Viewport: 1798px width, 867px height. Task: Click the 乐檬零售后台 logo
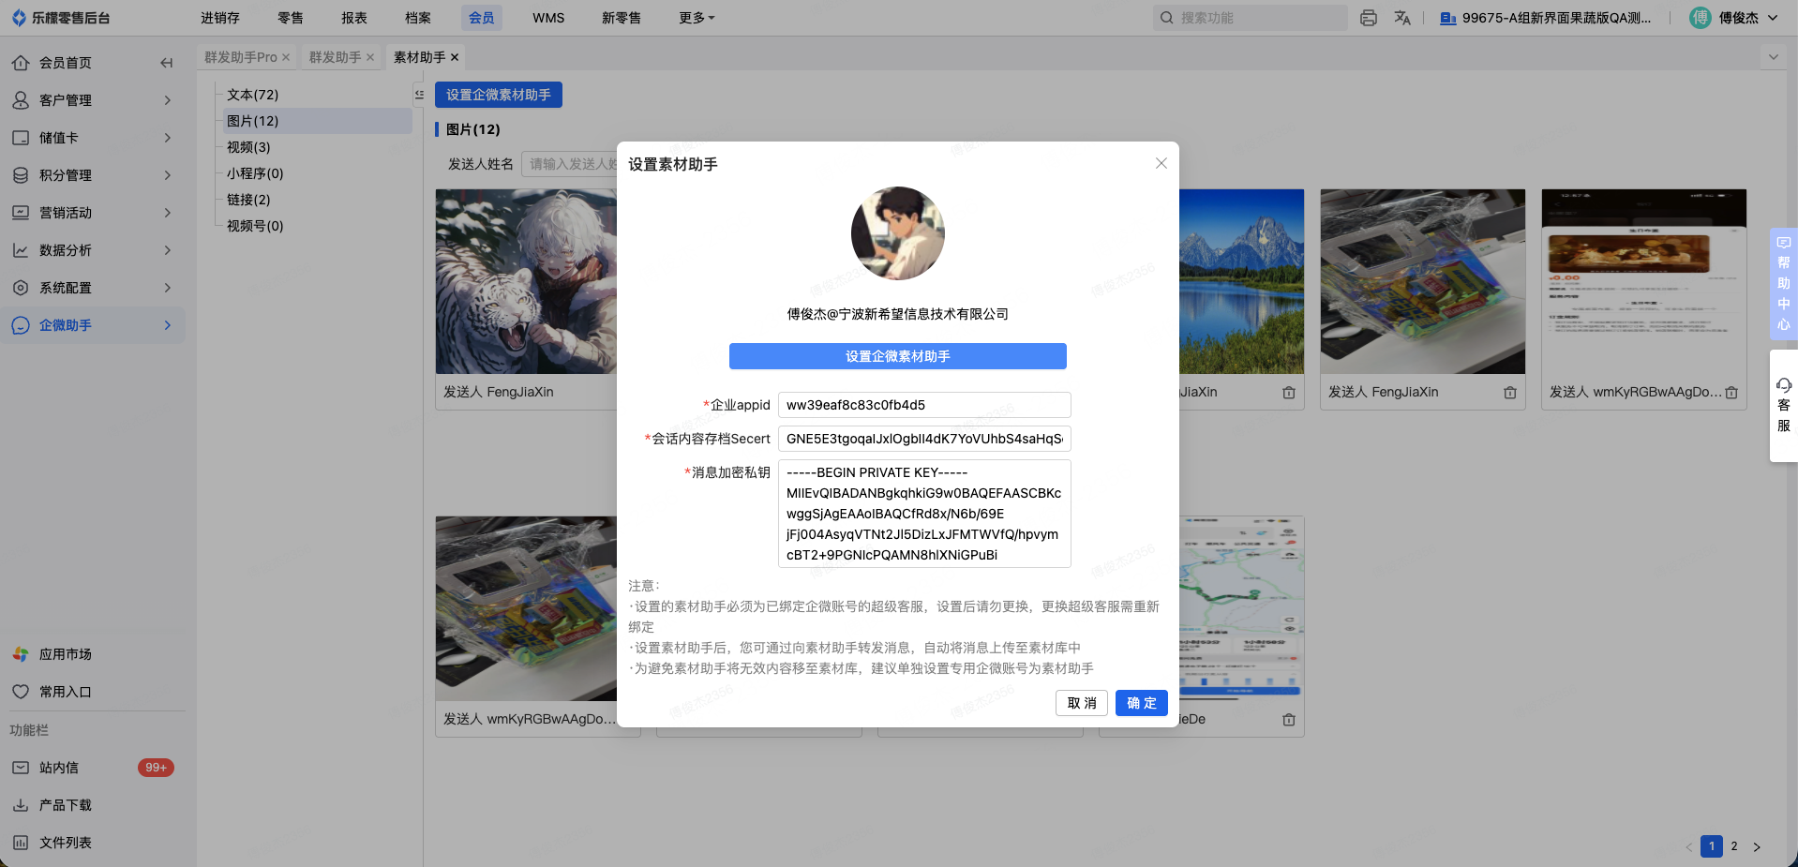tap(61, 18)
